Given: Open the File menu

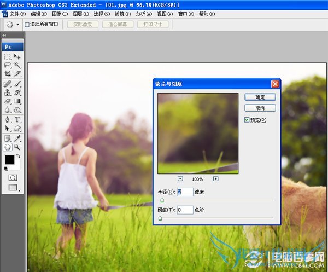Looking at the screenshot, I should pos(18,14).
